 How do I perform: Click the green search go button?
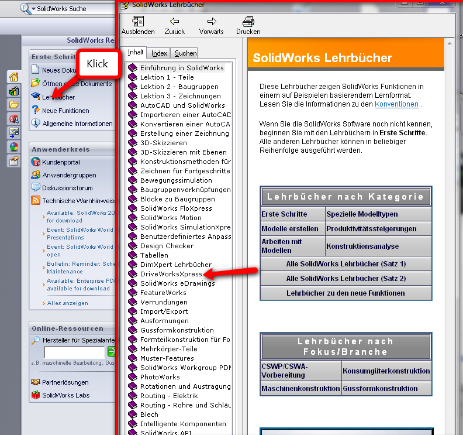[x=112, y=351]
